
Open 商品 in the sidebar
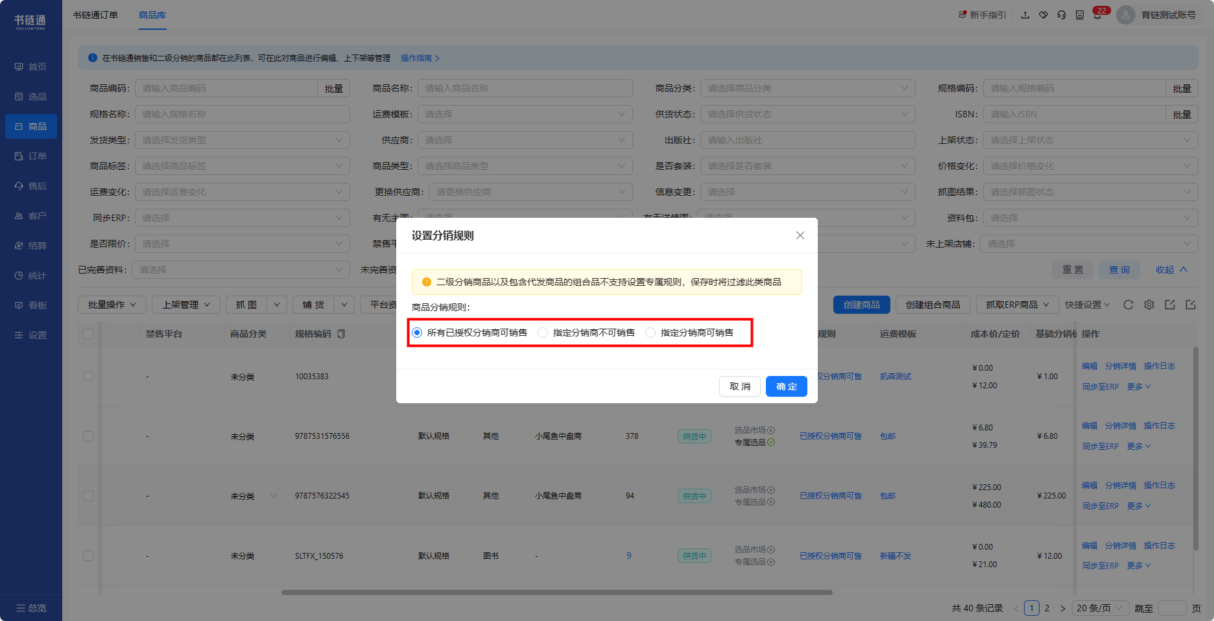pos(30,126)
